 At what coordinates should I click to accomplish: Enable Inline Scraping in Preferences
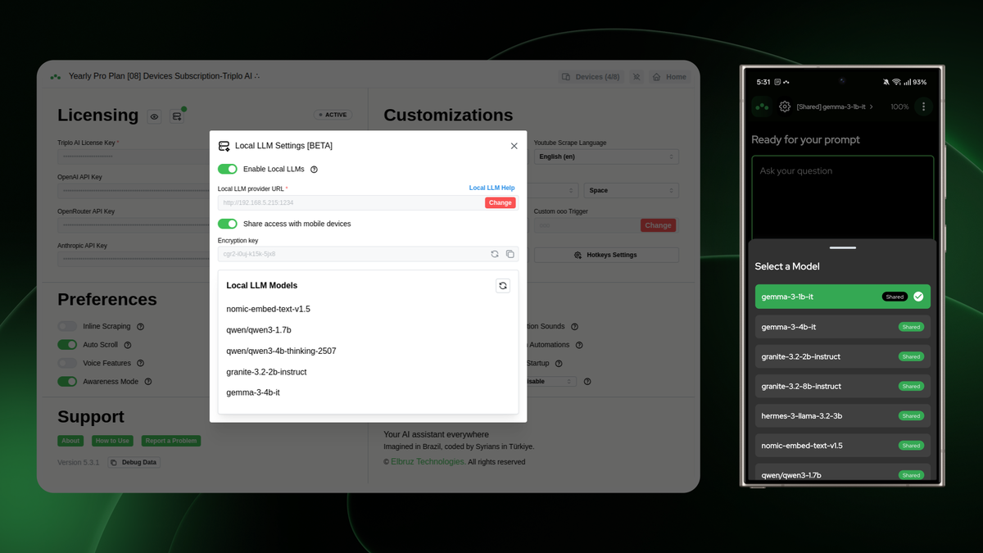[67, 325]
